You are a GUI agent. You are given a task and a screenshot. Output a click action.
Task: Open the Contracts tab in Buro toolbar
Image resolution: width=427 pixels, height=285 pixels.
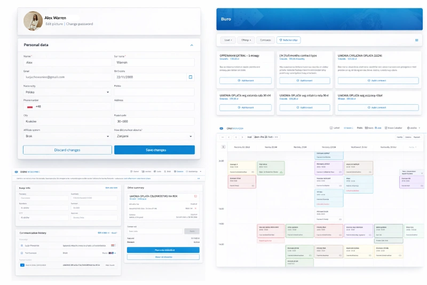tap(264, 40)
